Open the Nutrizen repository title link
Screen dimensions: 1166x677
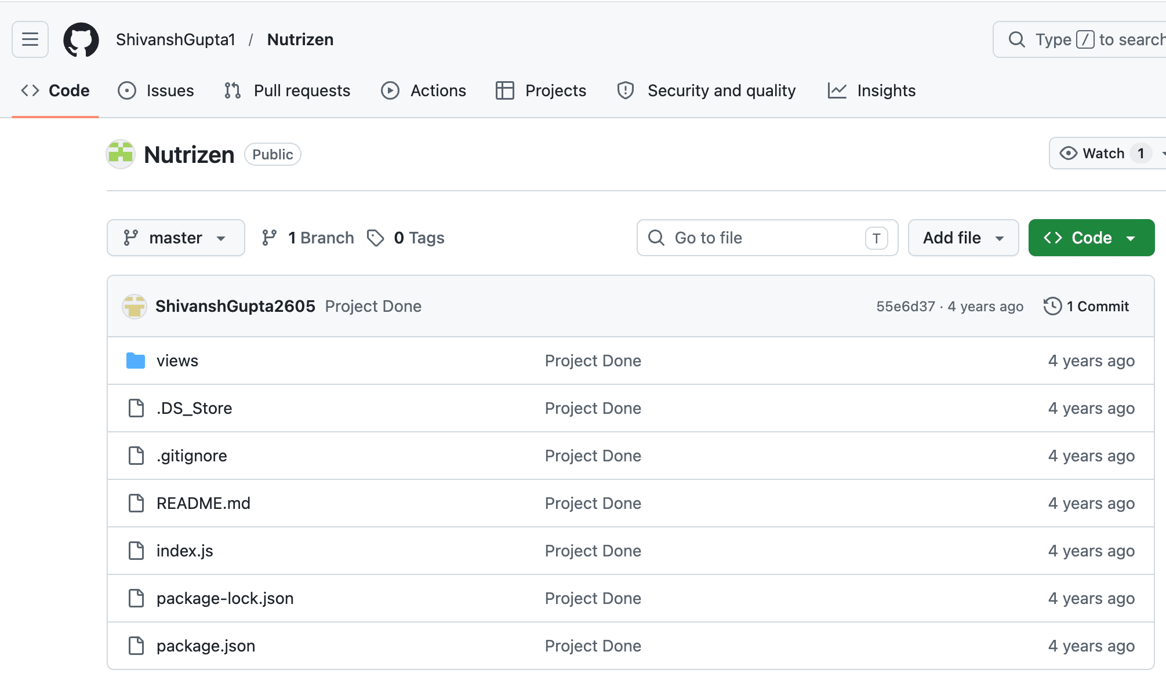[189, 155]
